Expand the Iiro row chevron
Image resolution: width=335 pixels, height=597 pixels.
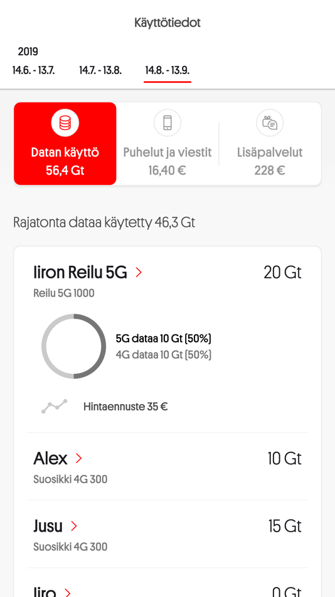[x=67, y=593]
